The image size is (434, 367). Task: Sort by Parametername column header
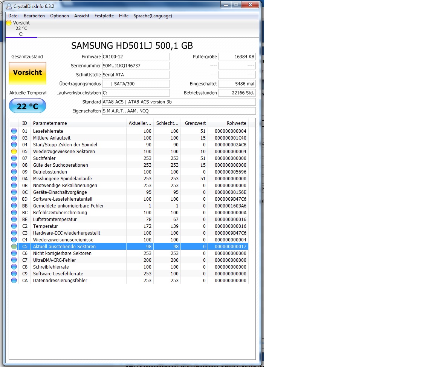tap(78, 123)
